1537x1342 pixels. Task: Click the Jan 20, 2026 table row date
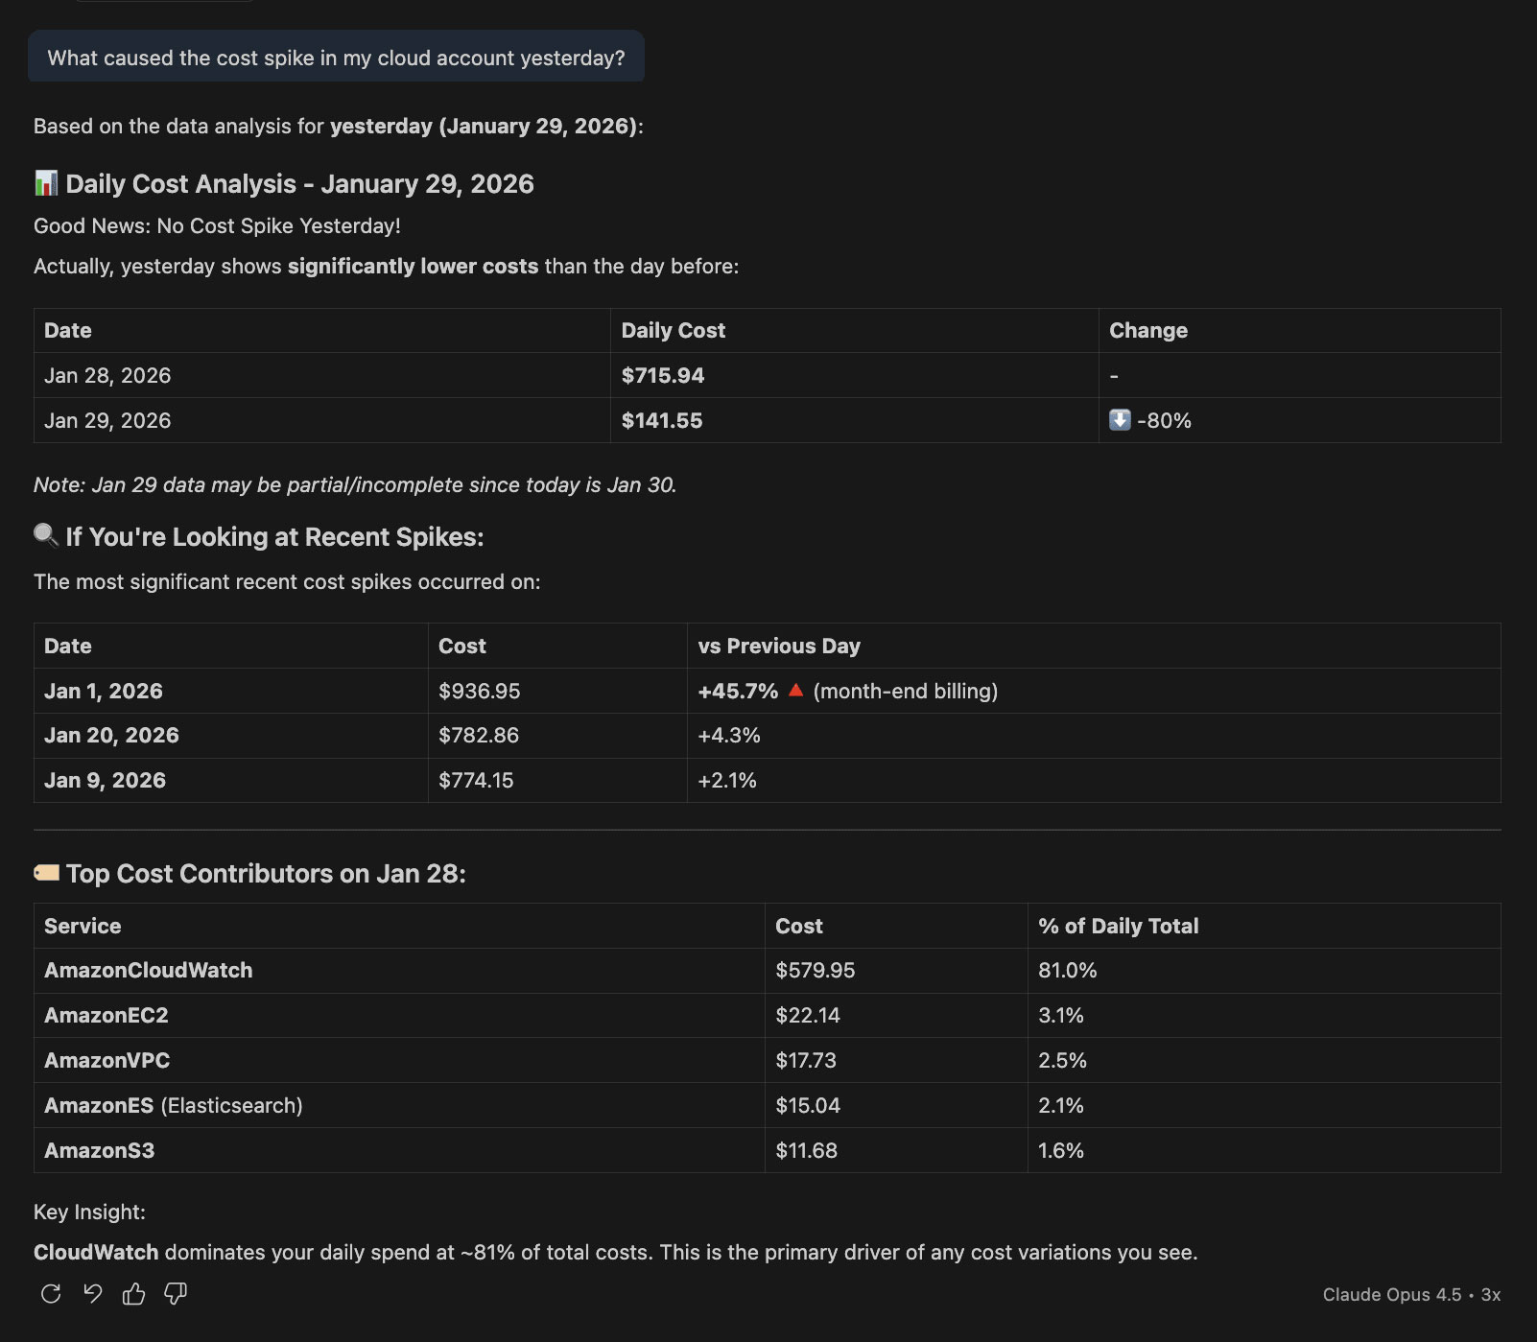111,735
